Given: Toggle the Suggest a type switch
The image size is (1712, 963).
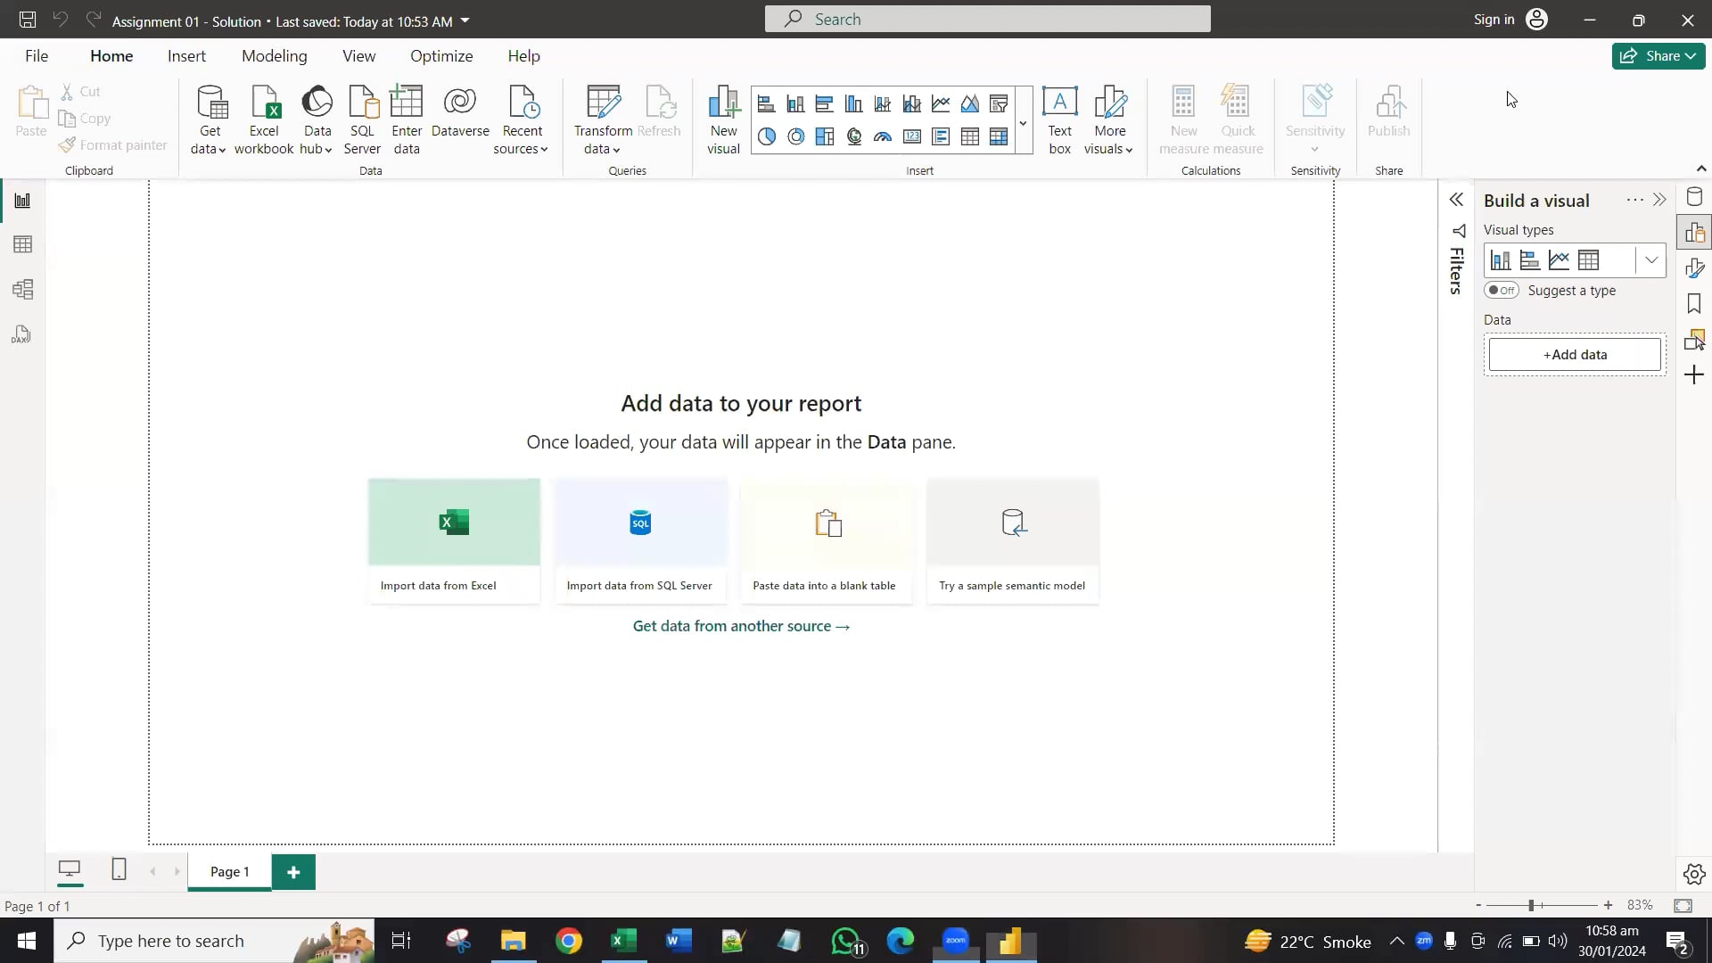Looking at the screenshot, I should coord(1502,291).
